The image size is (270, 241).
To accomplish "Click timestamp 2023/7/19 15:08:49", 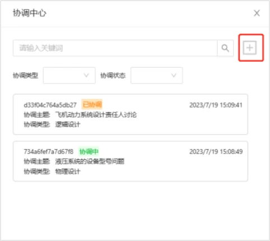I will [x=216, y=151].
